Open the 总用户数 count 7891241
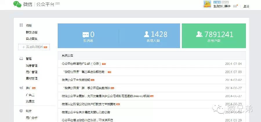Image resolution: width=261 pixels, height=122 pixels. pos(219,34)
